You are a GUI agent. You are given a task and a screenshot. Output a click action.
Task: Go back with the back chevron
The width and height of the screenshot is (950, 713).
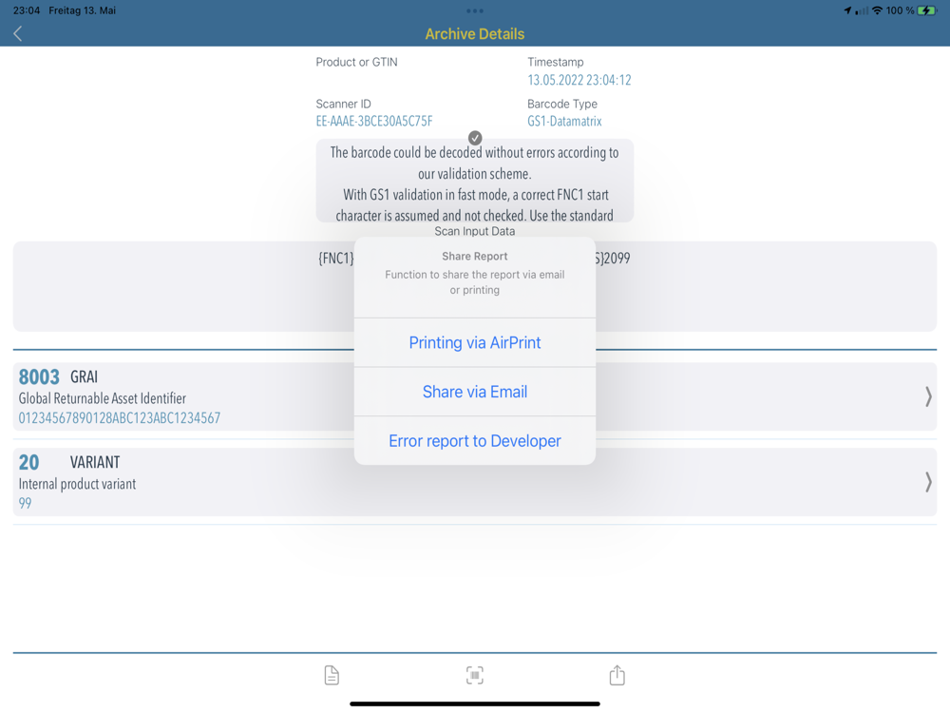17,34
